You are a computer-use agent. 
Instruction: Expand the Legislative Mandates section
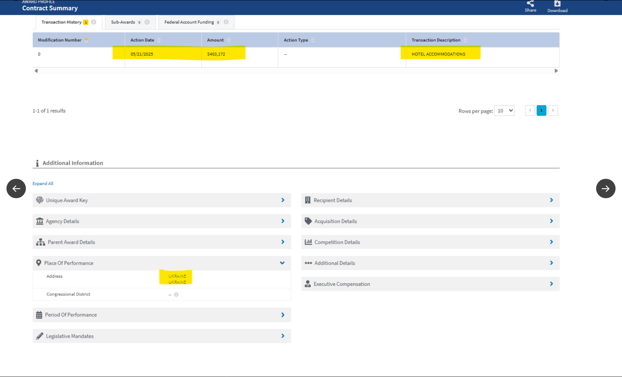tap(162, 336)
